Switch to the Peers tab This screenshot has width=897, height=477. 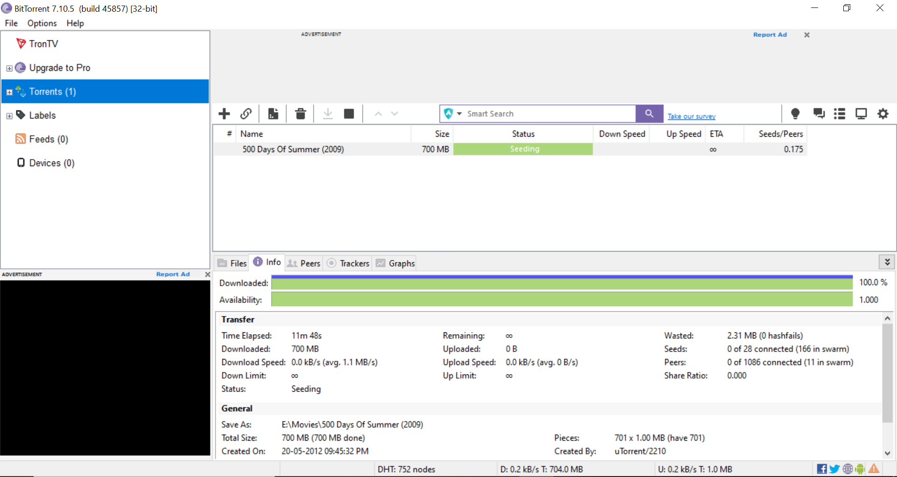tap(304, 263)
